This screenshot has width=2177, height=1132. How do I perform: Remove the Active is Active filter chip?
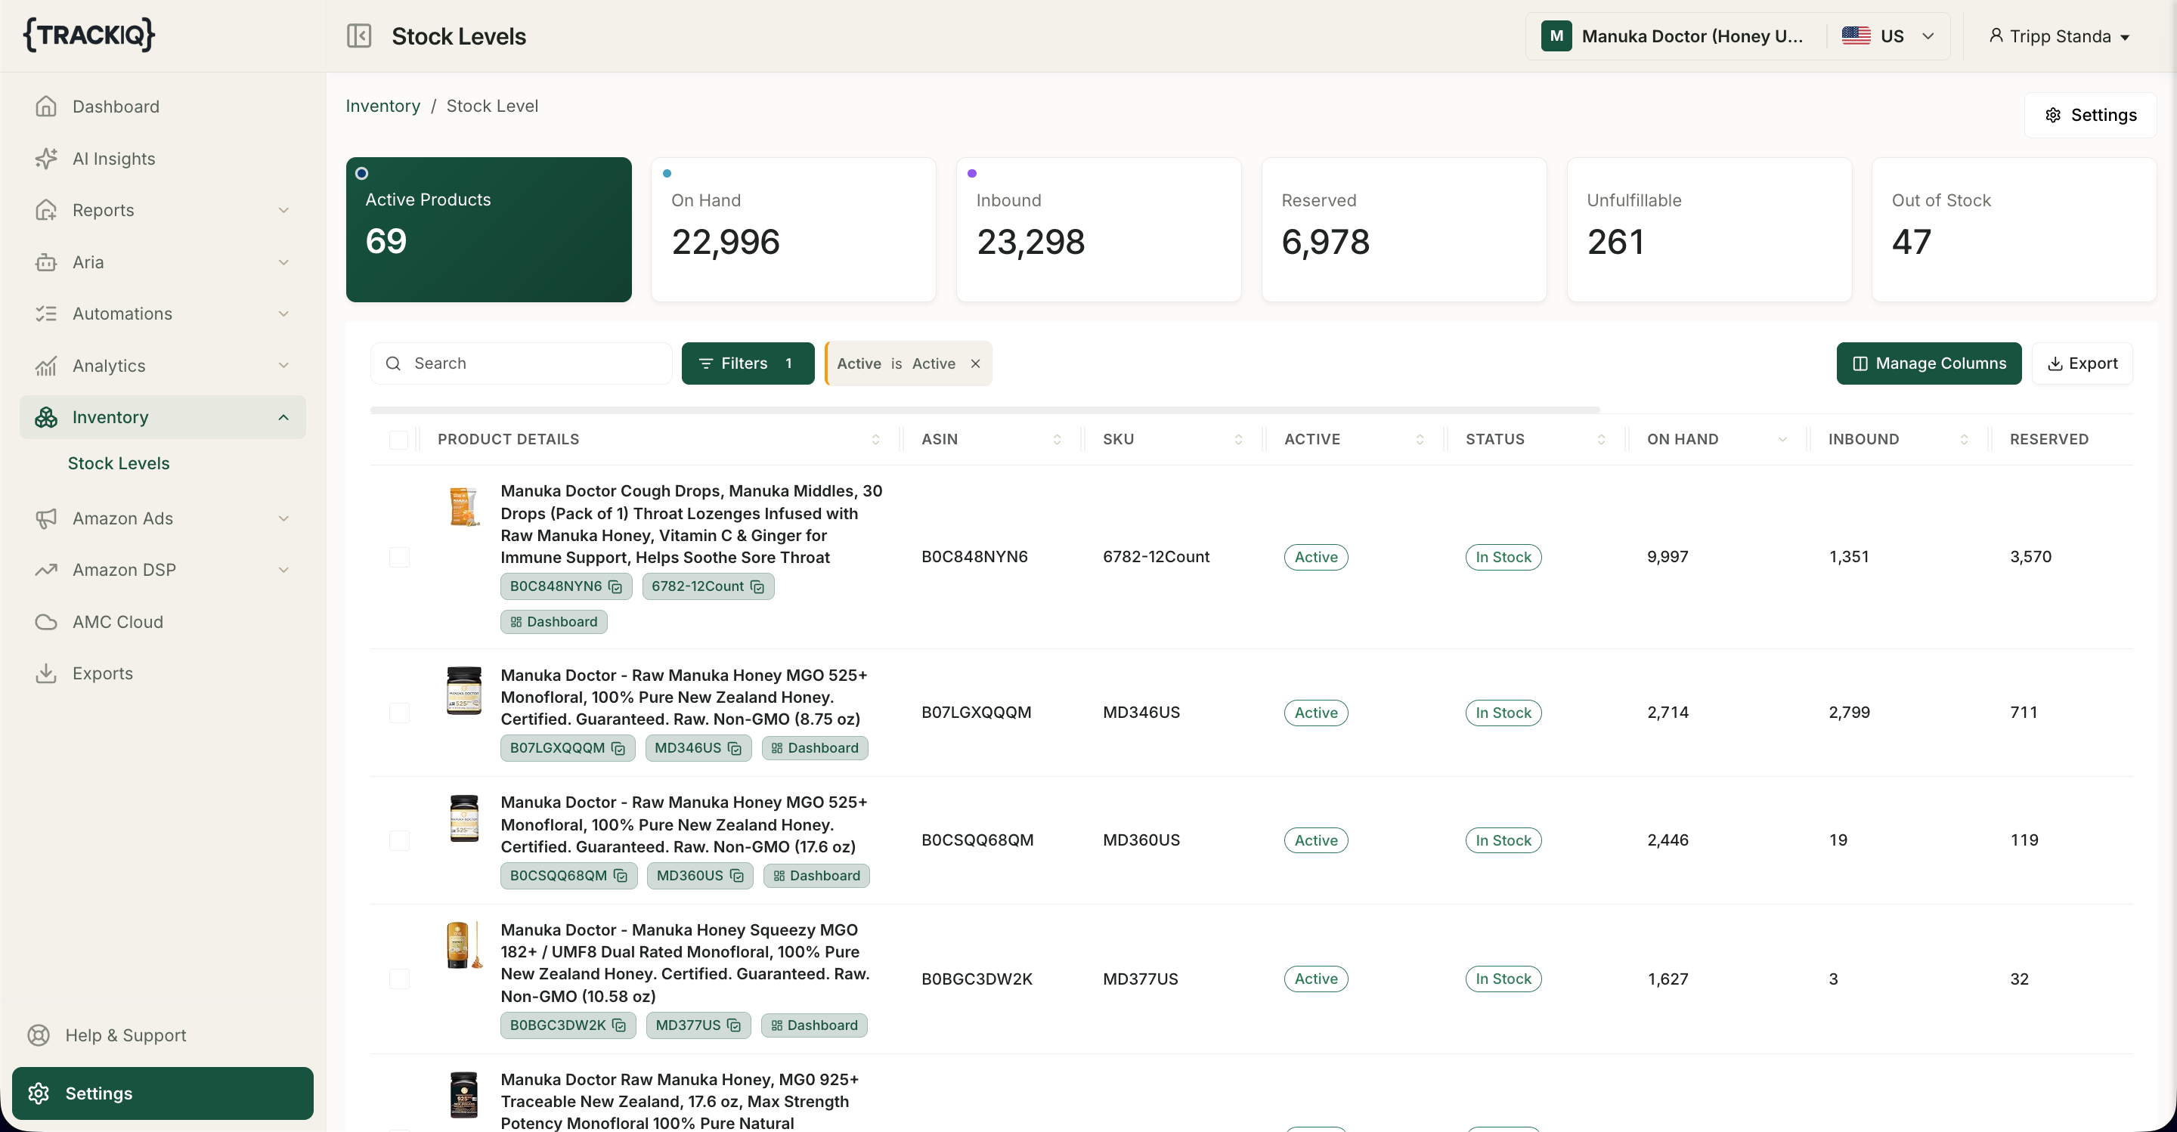click(x=975, y=363)
